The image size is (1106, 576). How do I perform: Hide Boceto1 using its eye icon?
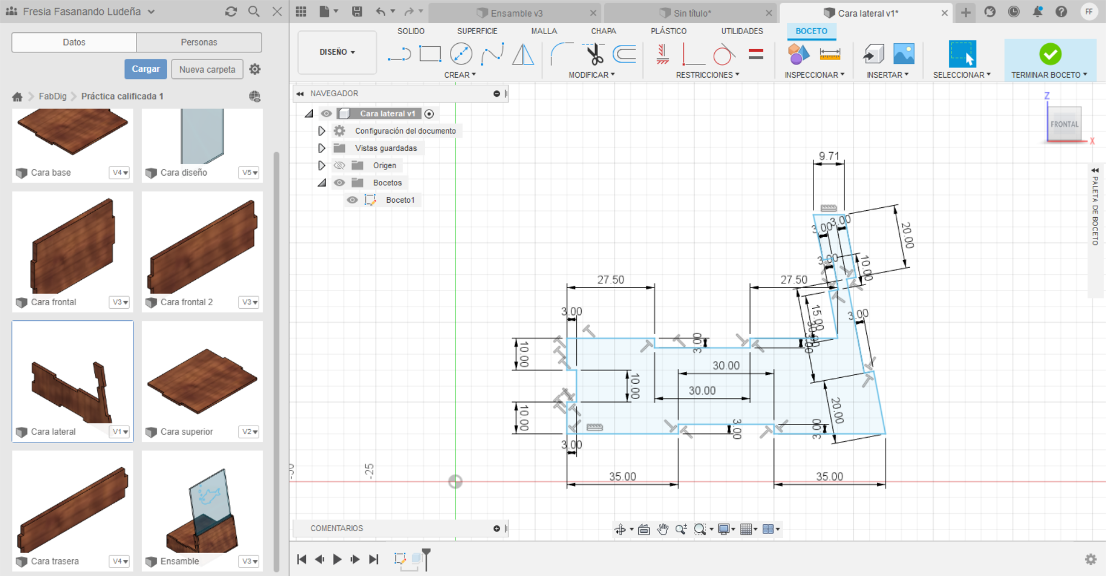[352, 200]
